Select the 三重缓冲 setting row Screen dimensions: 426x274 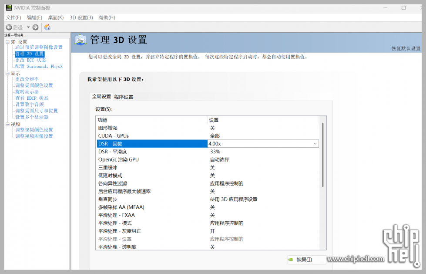[208, 168]
